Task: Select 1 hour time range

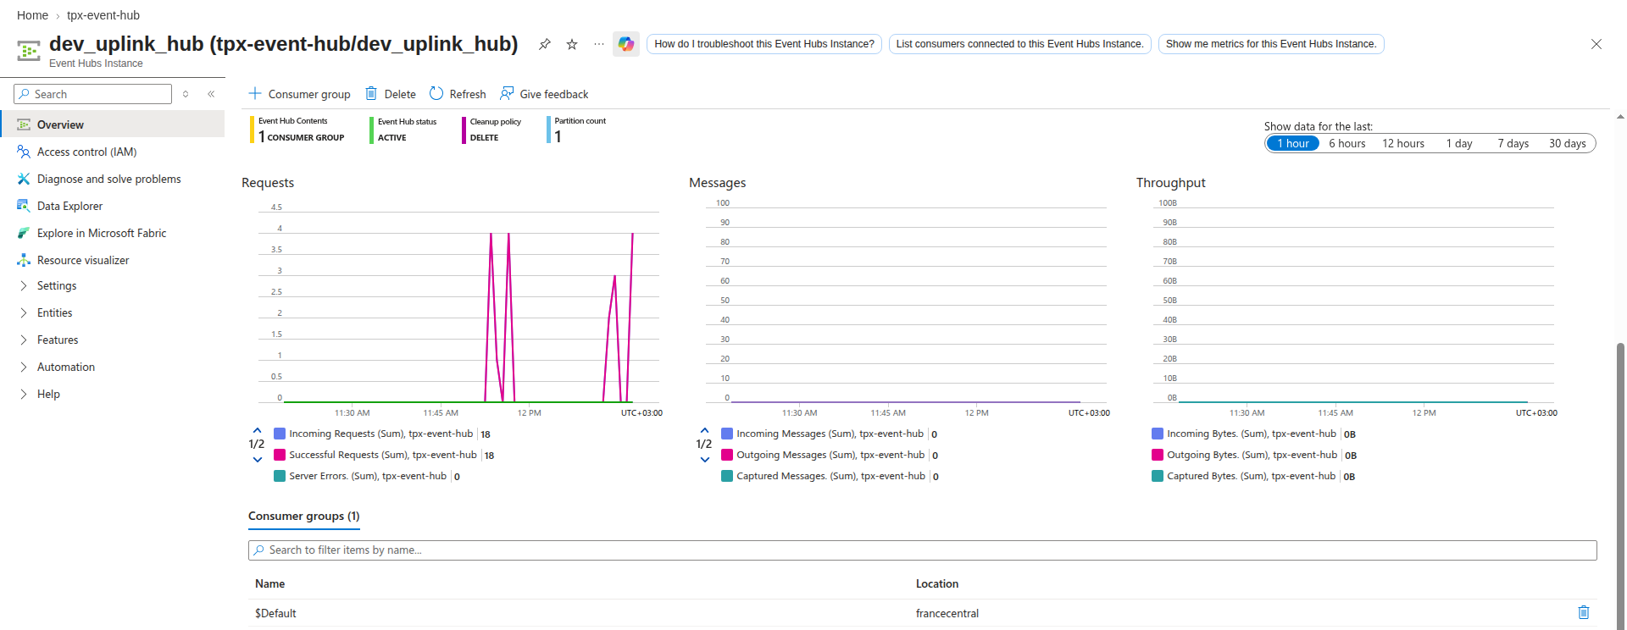Action: click(x=1292, y=143)
